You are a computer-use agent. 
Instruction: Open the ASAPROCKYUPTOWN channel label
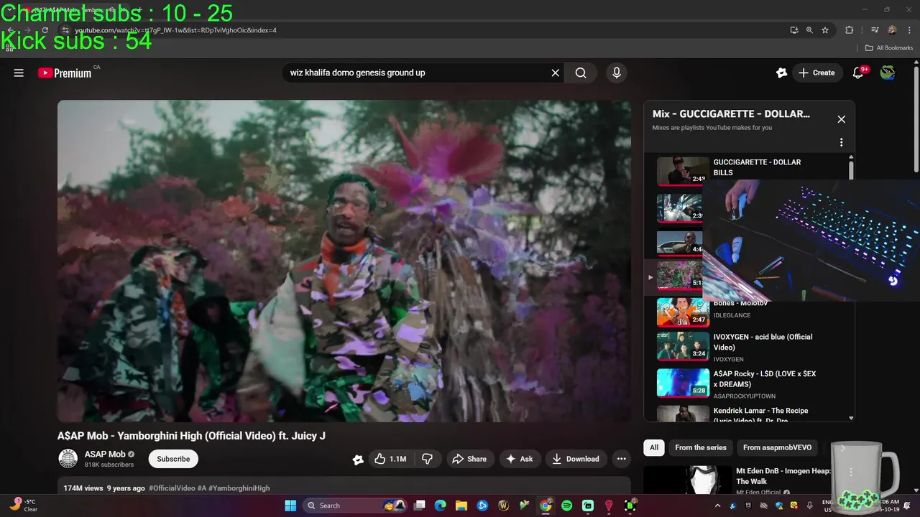coord(745,396)
